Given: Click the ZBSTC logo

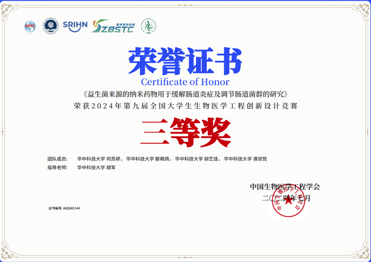Looking at the screenshot, I should 113,26.
